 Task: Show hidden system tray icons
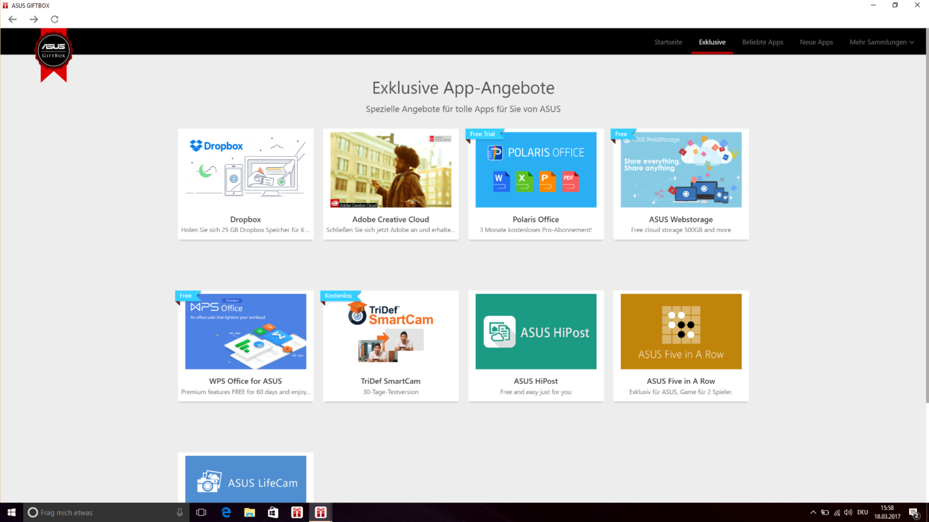point(813,512)
